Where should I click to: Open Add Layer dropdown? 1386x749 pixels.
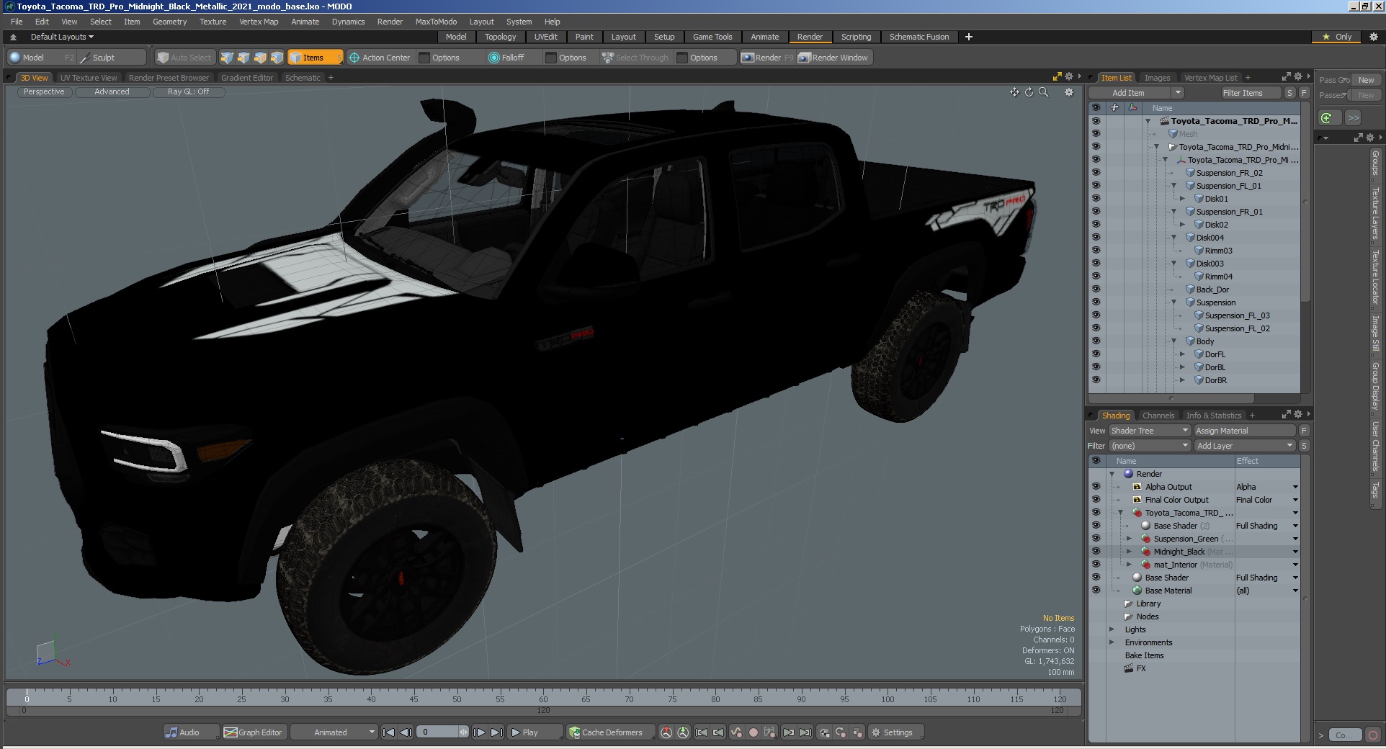1245,446
